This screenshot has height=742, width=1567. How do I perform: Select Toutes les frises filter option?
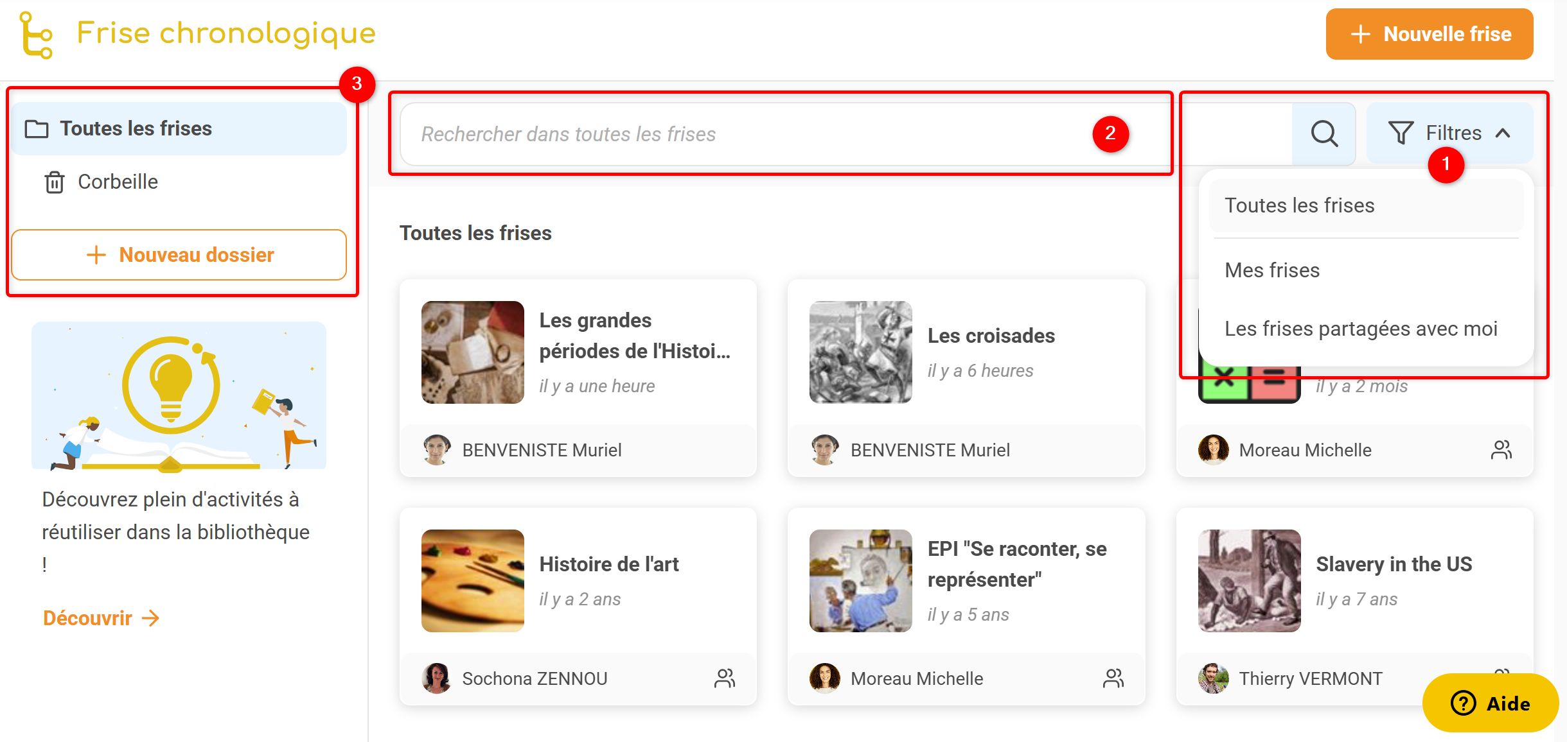pos(1299,206)
